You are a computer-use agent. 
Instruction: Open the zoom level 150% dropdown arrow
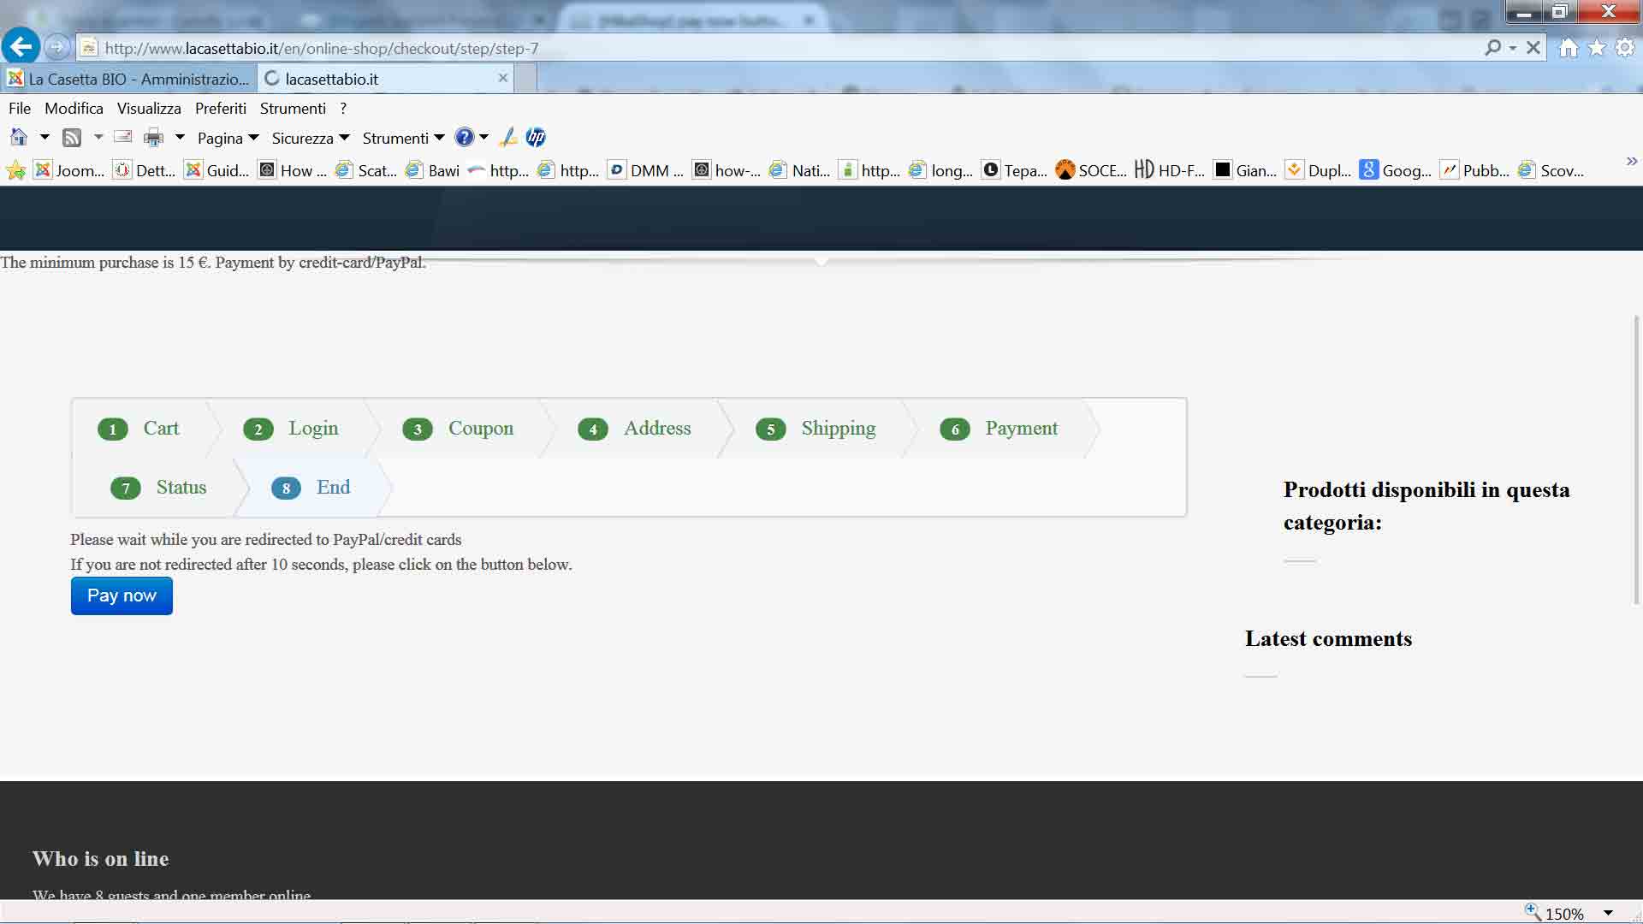pyautogui.click(x=1608, y=913)
